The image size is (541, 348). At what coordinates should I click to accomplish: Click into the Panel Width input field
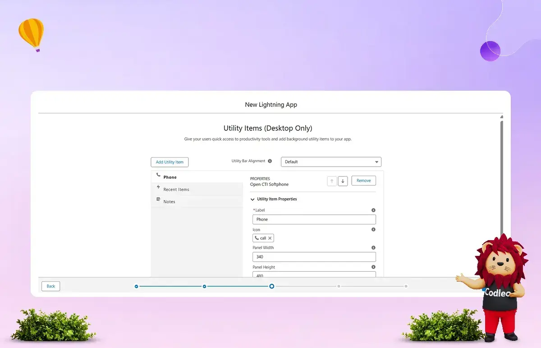coord(314,257)
